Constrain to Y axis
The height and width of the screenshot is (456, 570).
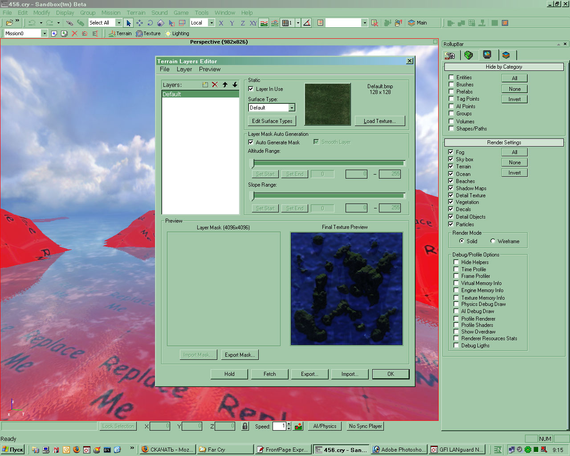(x=232, y=23)
